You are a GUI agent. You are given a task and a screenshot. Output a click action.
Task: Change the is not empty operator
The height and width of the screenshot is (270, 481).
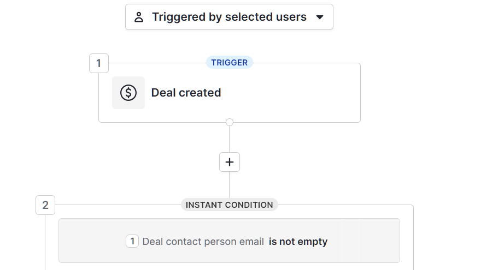pos(298,242)
